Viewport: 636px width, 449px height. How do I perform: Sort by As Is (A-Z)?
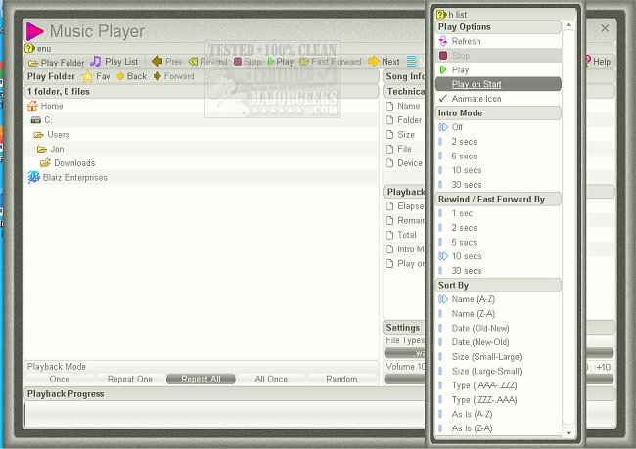(x=498, y=414)
